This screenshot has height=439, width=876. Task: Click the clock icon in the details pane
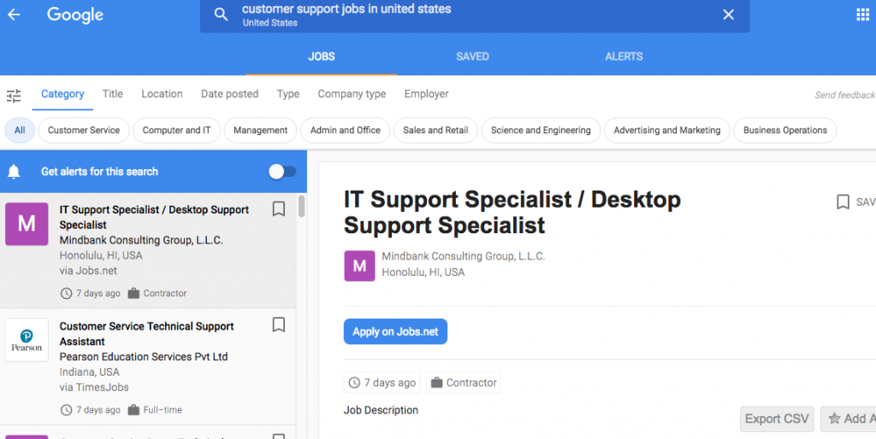click(x=354, y=383)
